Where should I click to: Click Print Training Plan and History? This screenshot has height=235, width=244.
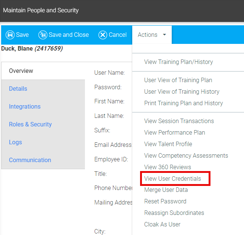point(183,103)
